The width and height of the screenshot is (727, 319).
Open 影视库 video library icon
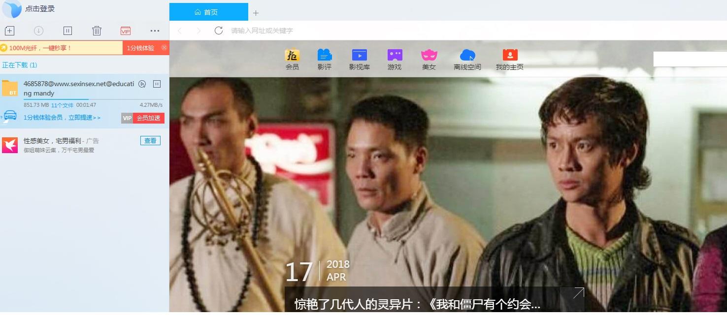coord(360,60)
